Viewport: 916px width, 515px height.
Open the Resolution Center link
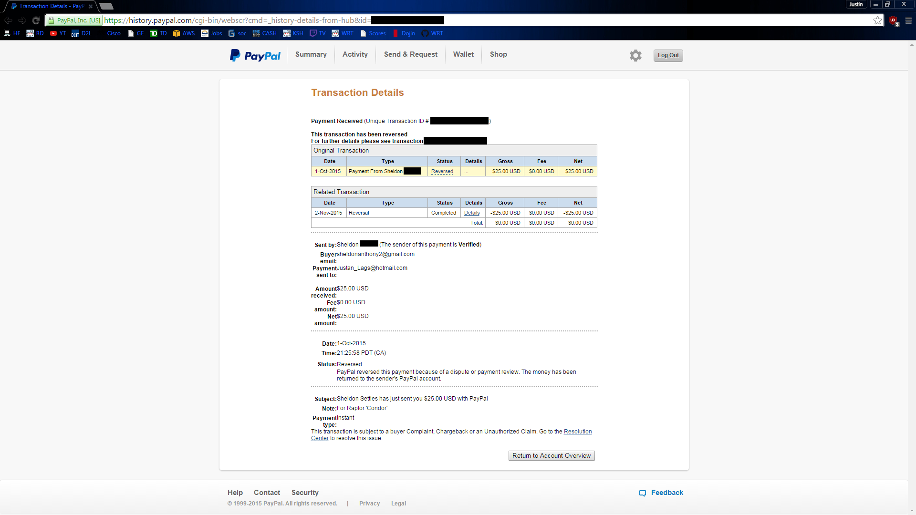click(578, 432)
